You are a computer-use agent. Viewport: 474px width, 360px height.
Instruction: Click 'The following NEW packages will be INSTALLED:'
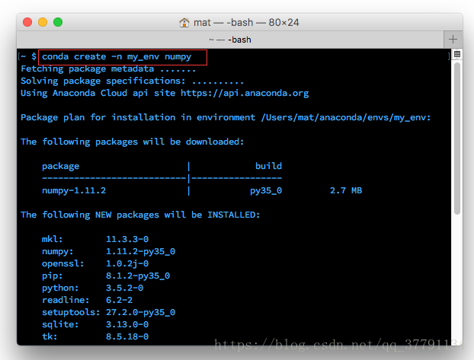coord(140,215)
